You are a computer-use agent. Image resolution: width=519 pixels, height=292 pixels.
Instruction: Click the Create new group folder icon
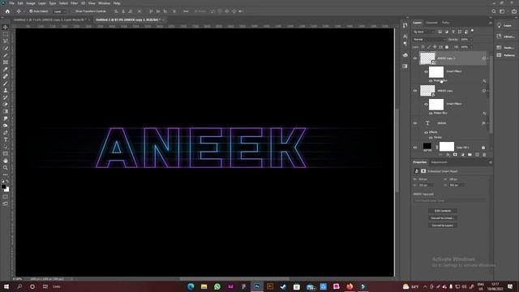470,155
